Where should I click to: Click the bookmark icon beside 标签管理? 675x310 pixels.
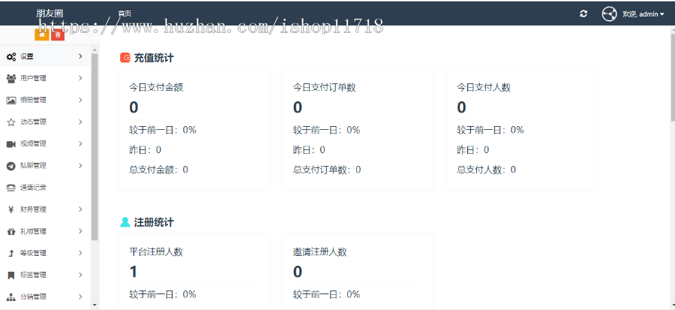11,275
